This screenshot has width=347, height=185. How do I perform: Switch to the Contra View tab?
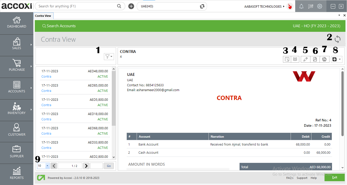[x=43, y=16]
